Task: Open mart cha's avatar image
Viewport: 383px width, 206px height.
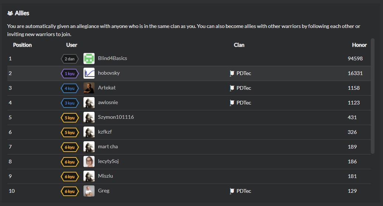Action: point(89,147)
